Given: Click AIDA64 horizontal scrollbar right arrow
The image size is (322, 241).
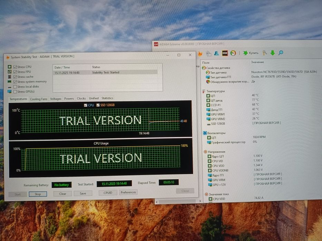Looking at the screenshot, I should [x=200, y=201].
